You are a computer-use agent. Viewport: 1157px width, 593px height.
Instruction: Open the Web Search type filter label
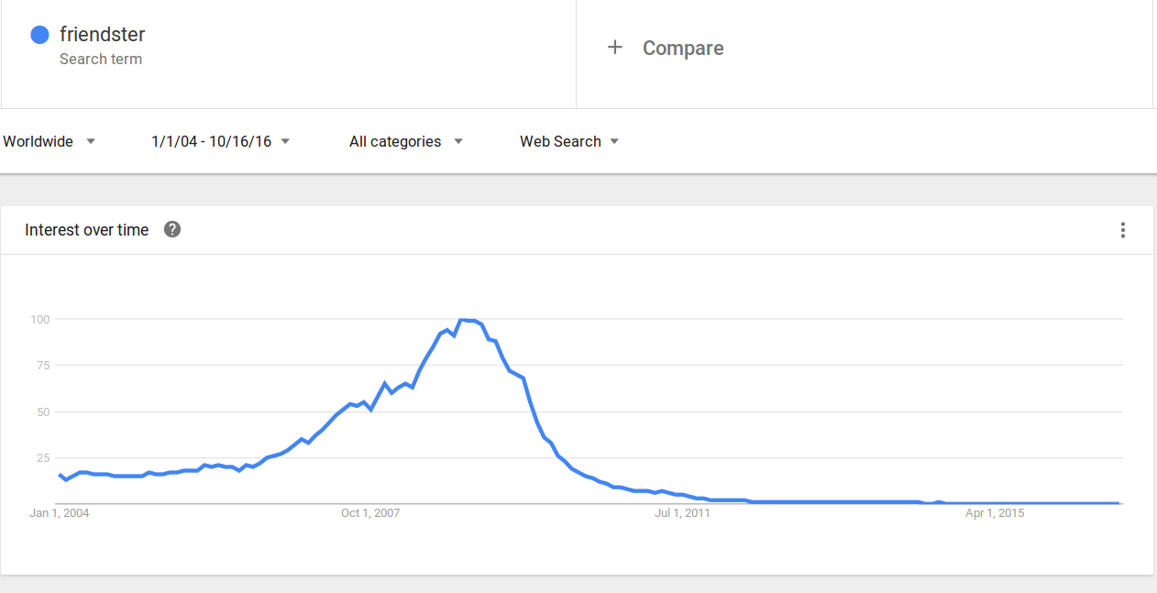pyautogui.click(x=560, y=141)
